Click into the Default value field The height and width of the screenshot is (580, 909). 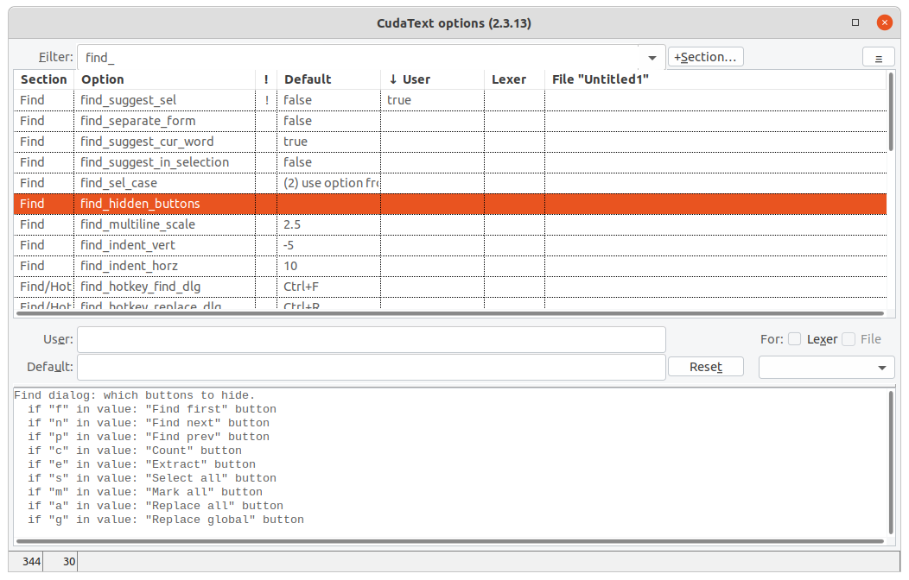[371, 367]
